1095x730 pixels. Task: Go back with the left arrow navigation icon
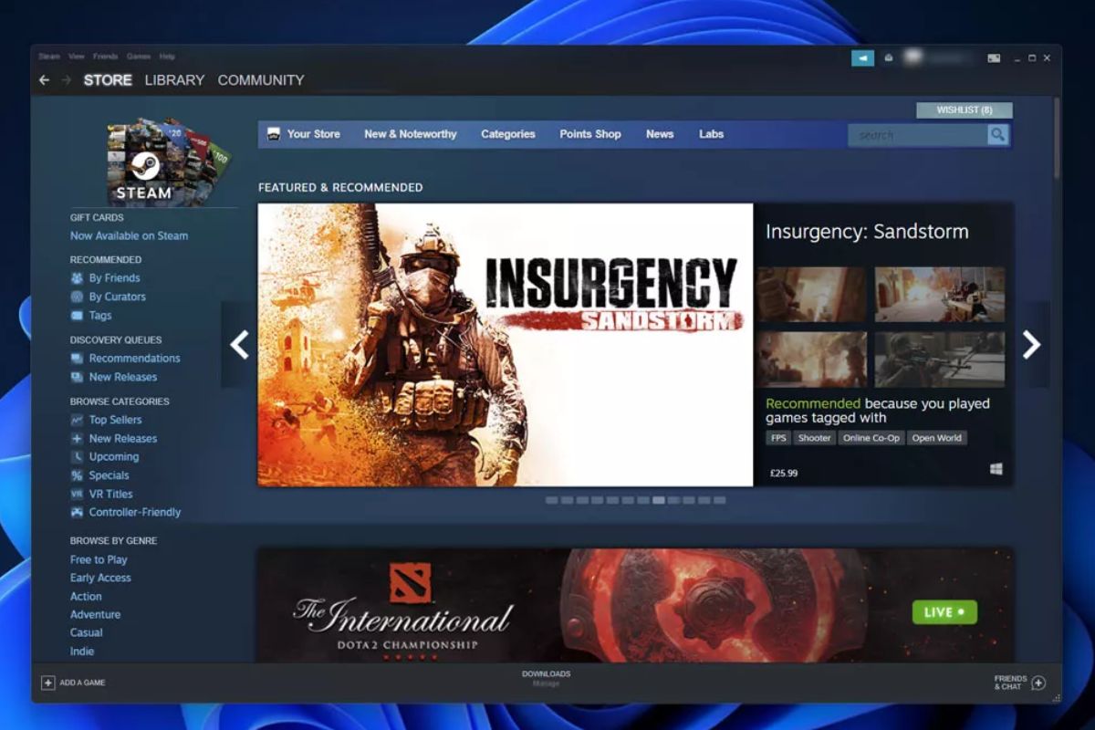[44, 80]
